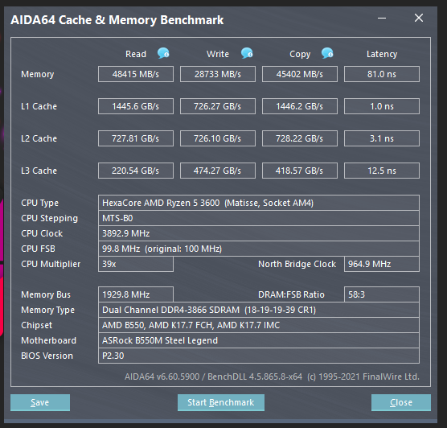Click the DRAM:FSB Ratio label

click(x=291, y=294)
